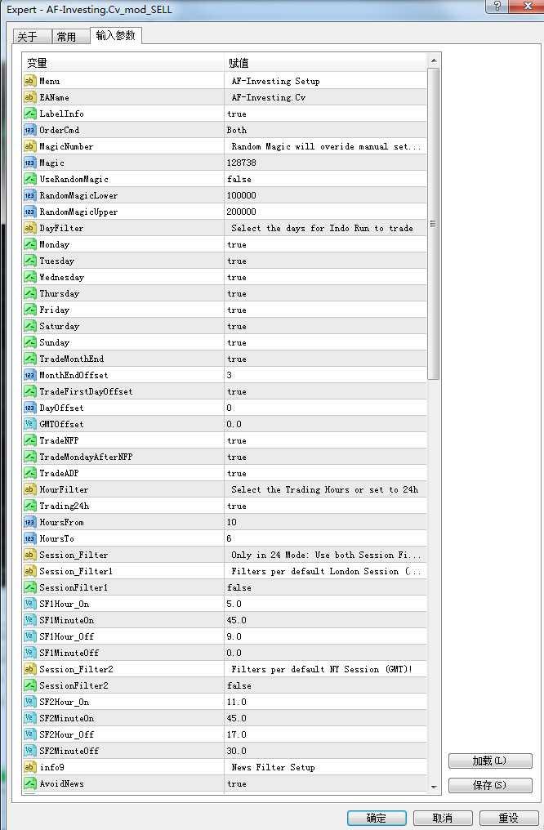Screen dimensions: 544x830
Task: Click the Session_Filter2 variable name
Action: click(76, 670)
